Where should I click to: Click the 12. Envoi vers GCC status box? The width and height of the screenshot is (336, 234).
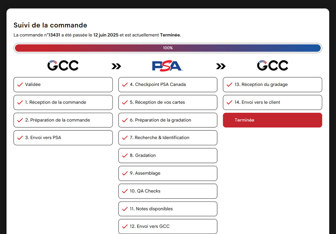tap(168, 226)
